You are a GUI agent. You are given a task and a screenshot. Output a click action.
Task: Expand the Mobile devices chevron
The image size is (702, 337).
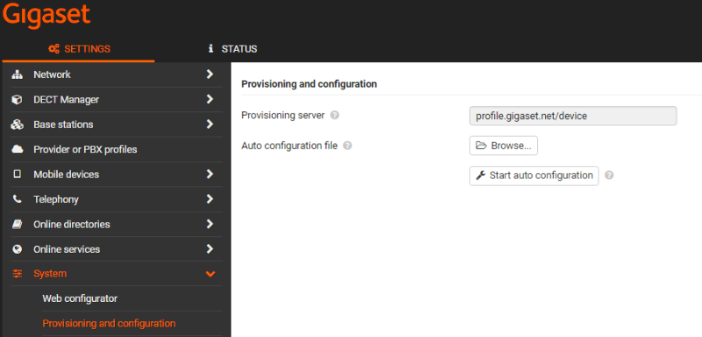coord(210,174)
